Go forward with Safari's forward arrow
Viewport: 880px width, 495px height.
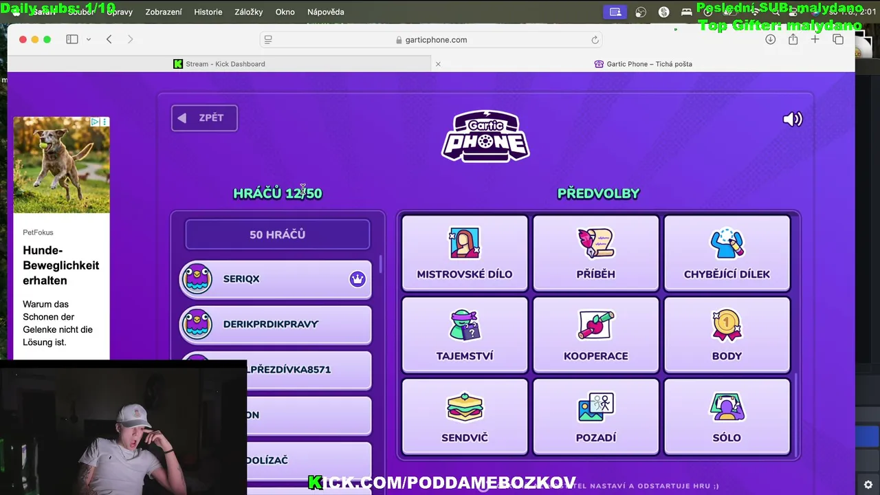pyautogui.click(x=130, y=39)
